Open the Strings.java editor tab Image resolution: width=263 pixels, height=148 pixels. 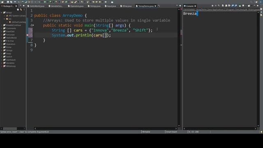click(x=94, y=6)
